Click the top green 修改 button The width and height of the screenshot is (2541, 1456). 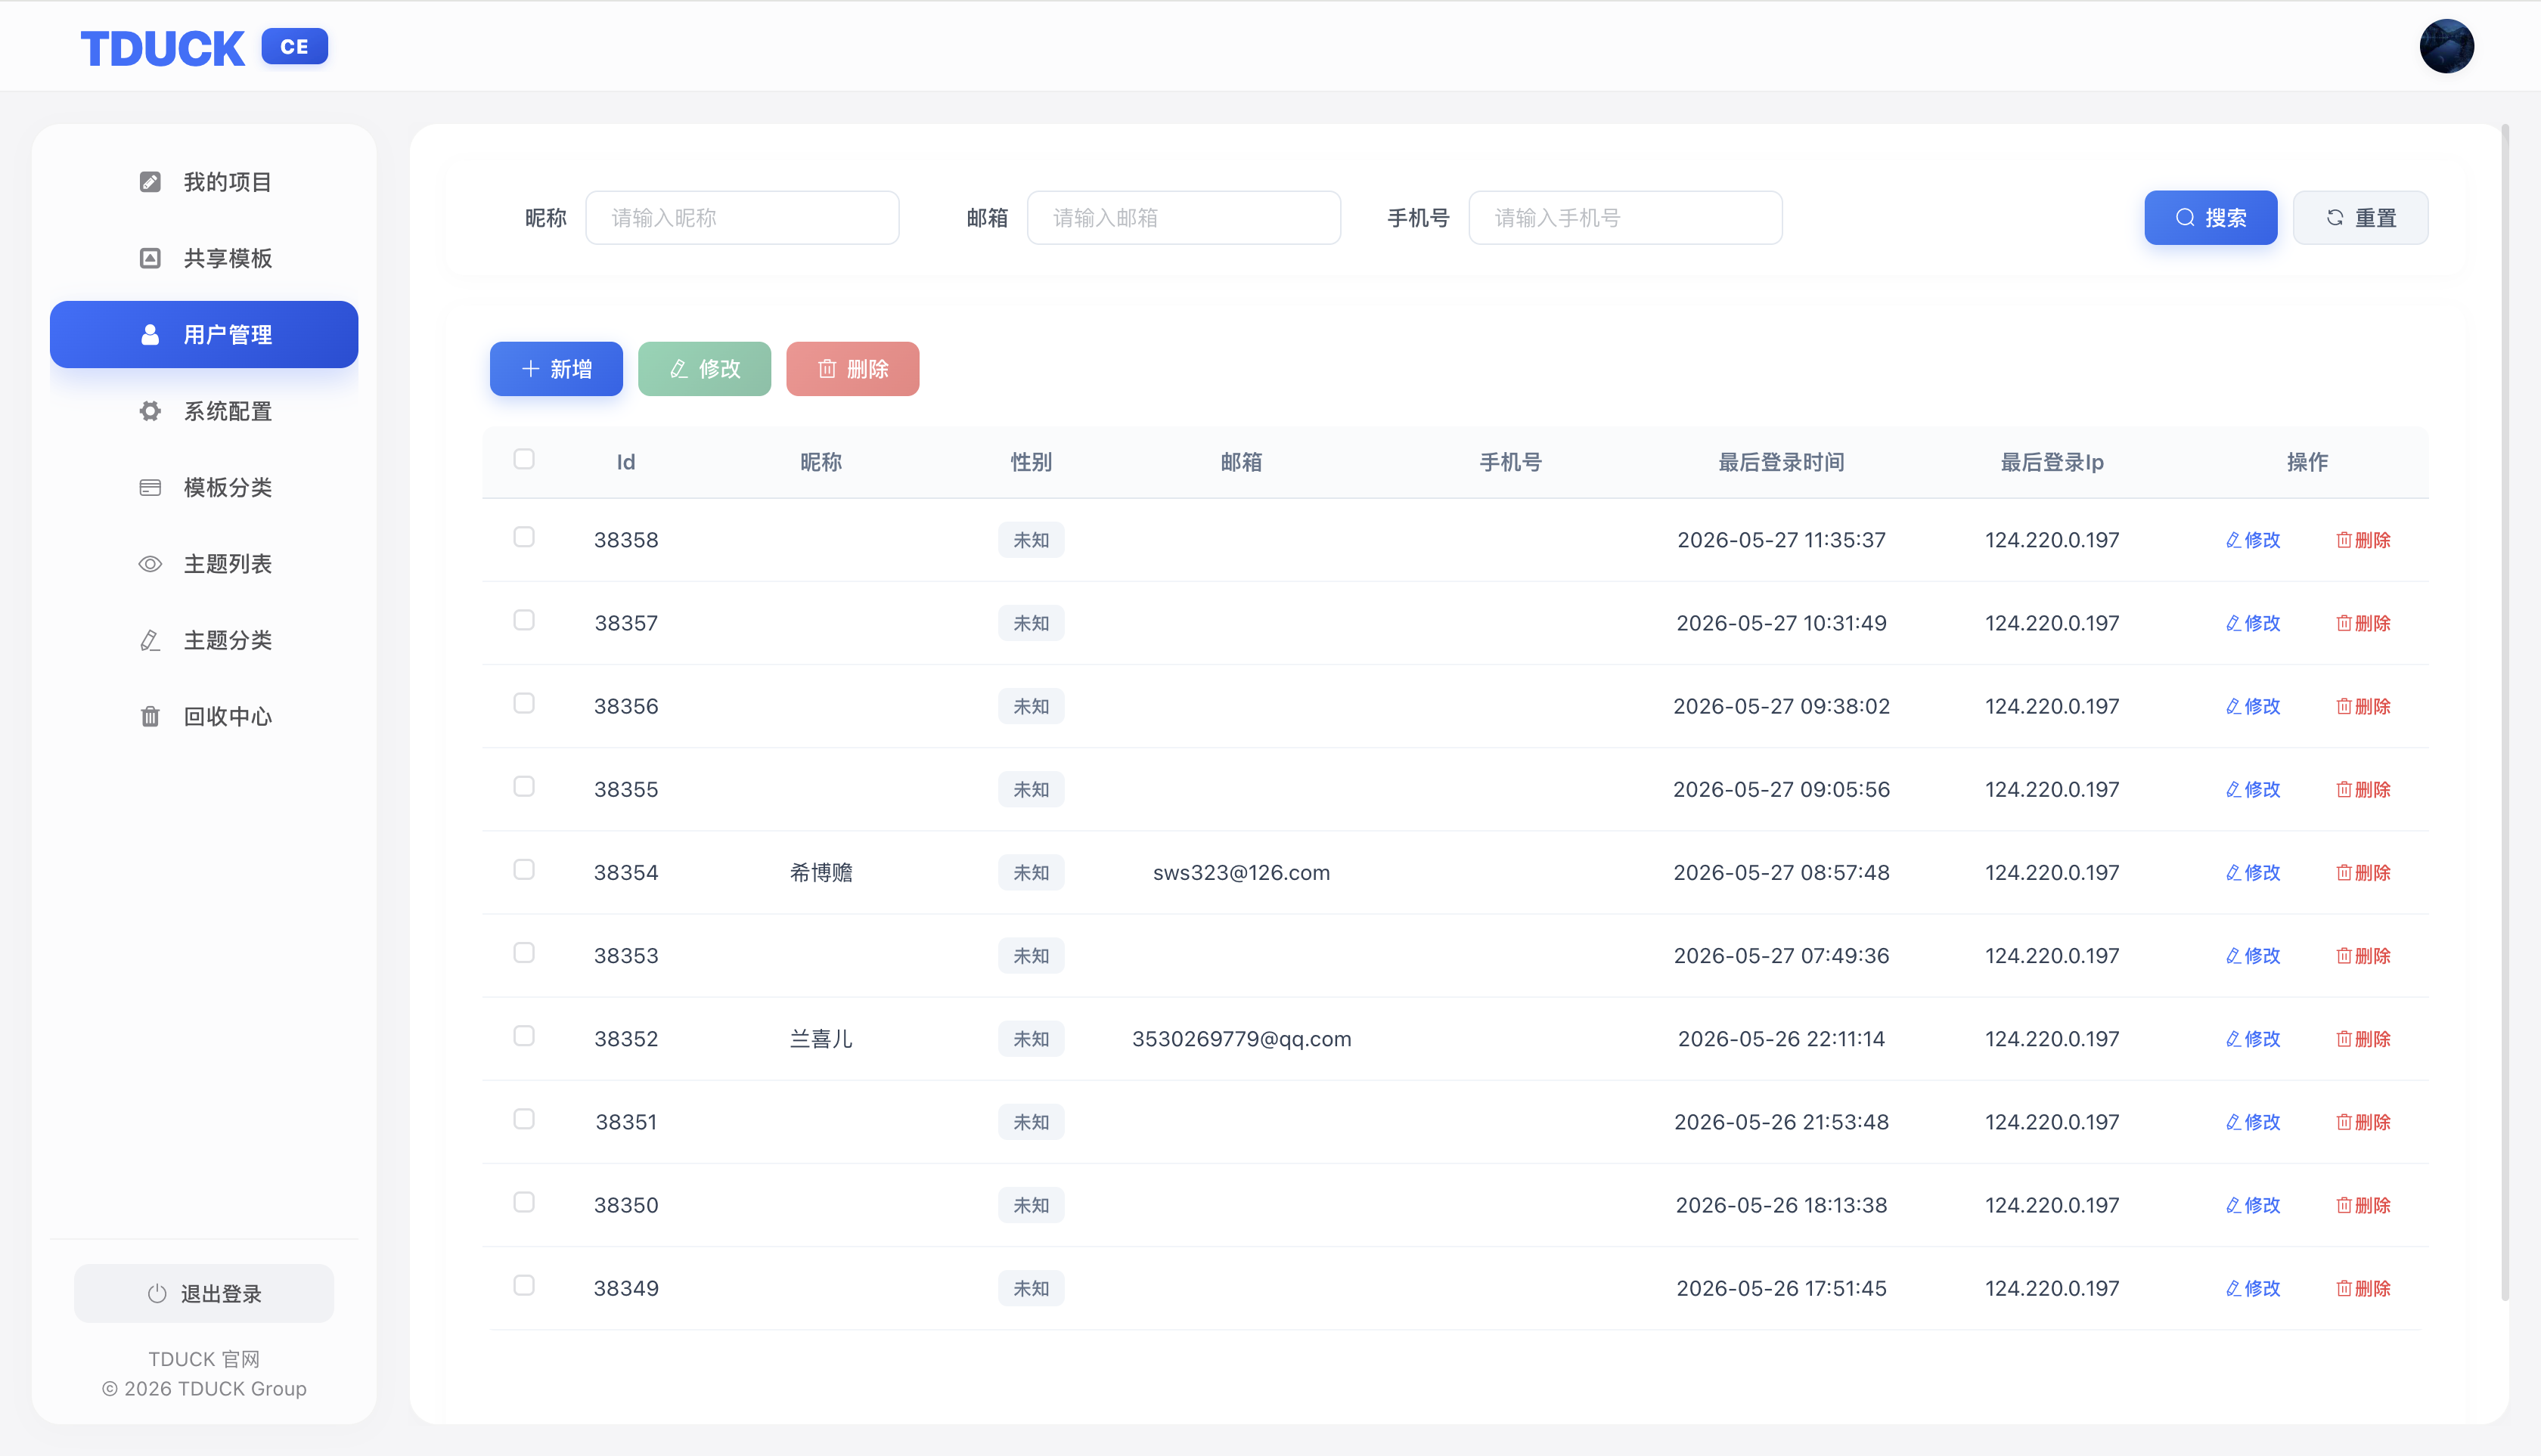[704, 369]
